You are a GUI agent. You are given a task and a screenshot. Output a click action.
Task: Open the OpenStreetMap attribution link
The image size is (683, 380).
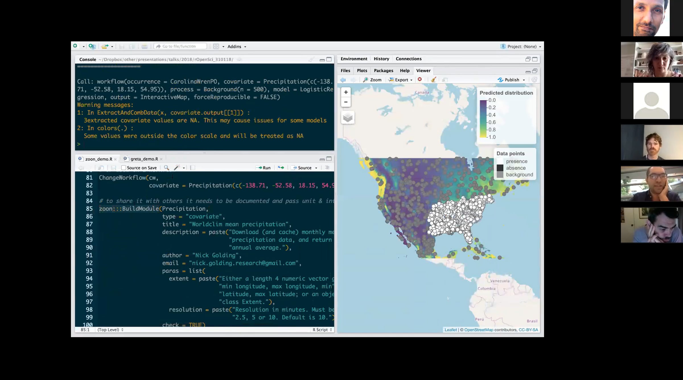pyautogui.click(x=479, y=330)
